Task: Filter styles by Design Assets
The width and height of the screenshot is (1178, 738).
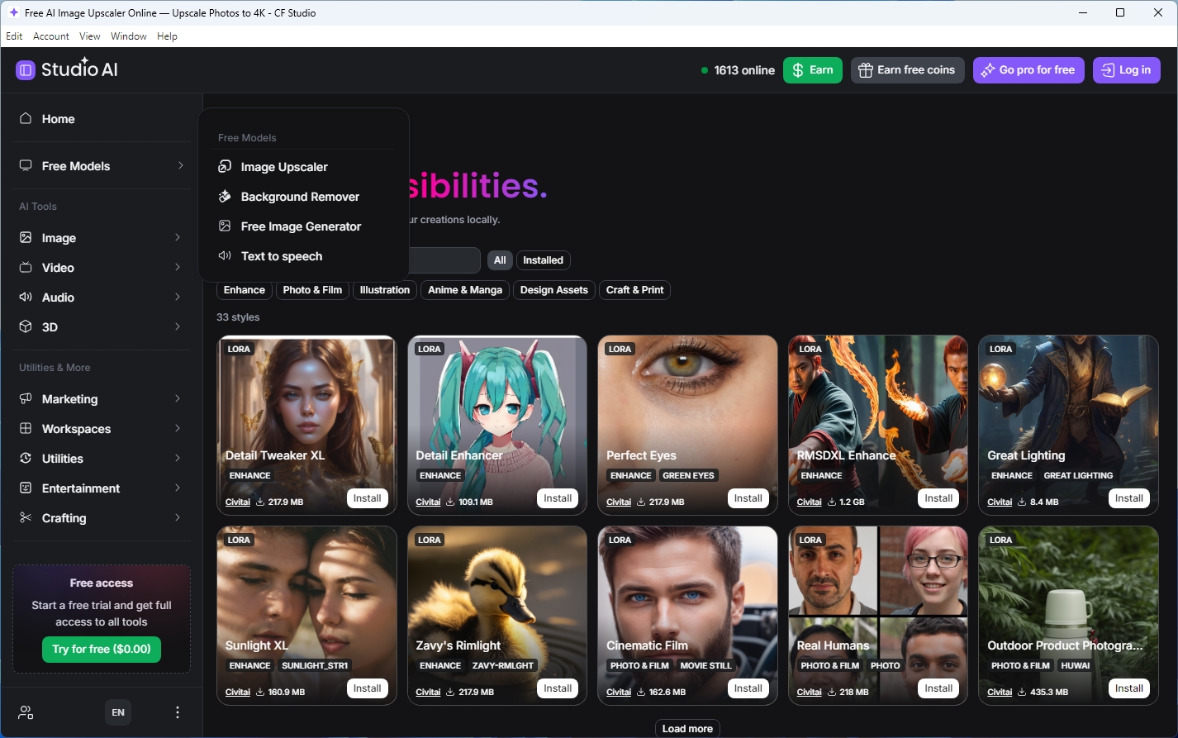Action: point(554,290)
